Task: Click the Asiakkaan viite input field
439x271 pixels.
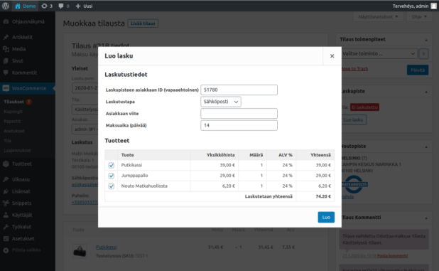Action: 239,114
